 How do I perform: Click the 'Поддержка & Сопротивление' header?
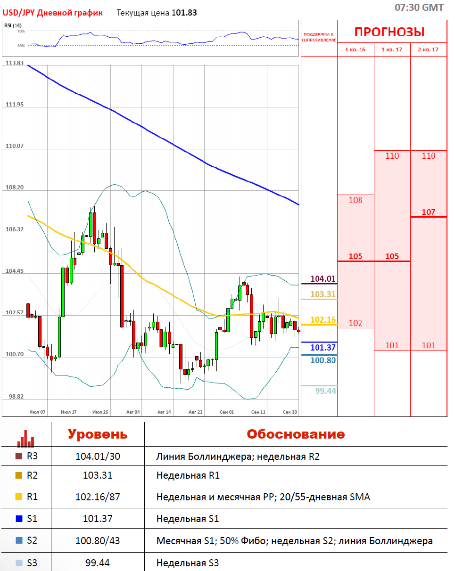coord(319,37)
